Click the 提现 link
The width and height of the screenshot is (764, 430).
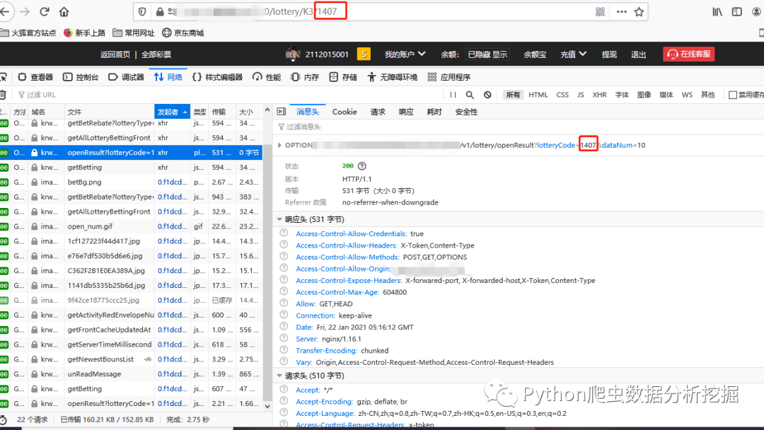pyautogui.click(x=609, y=54)
